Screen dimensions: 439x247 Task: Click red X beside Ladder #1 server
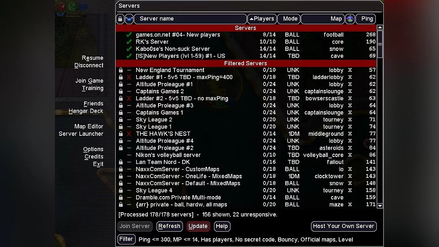click(x=129, y=77)
